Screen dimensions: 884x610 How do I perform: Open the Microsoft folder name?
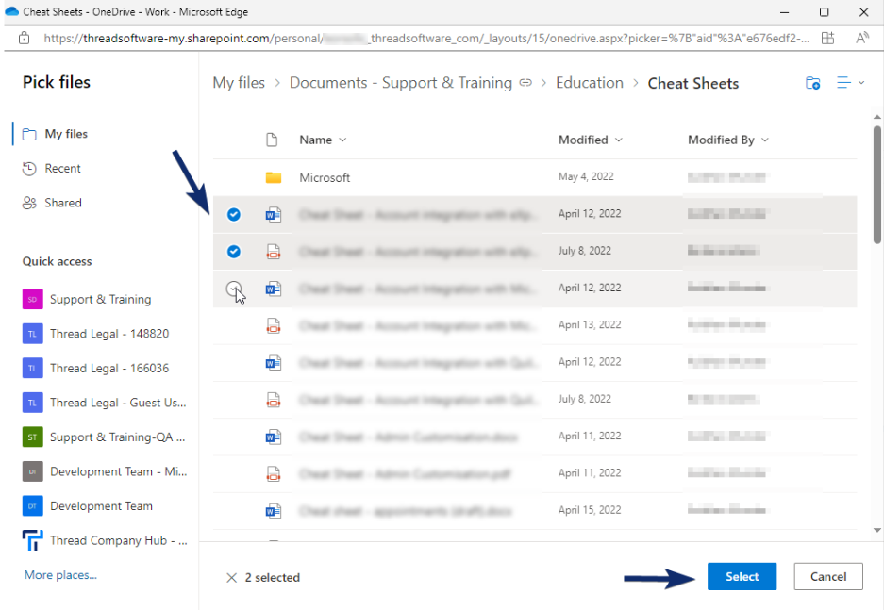(325, 177)
